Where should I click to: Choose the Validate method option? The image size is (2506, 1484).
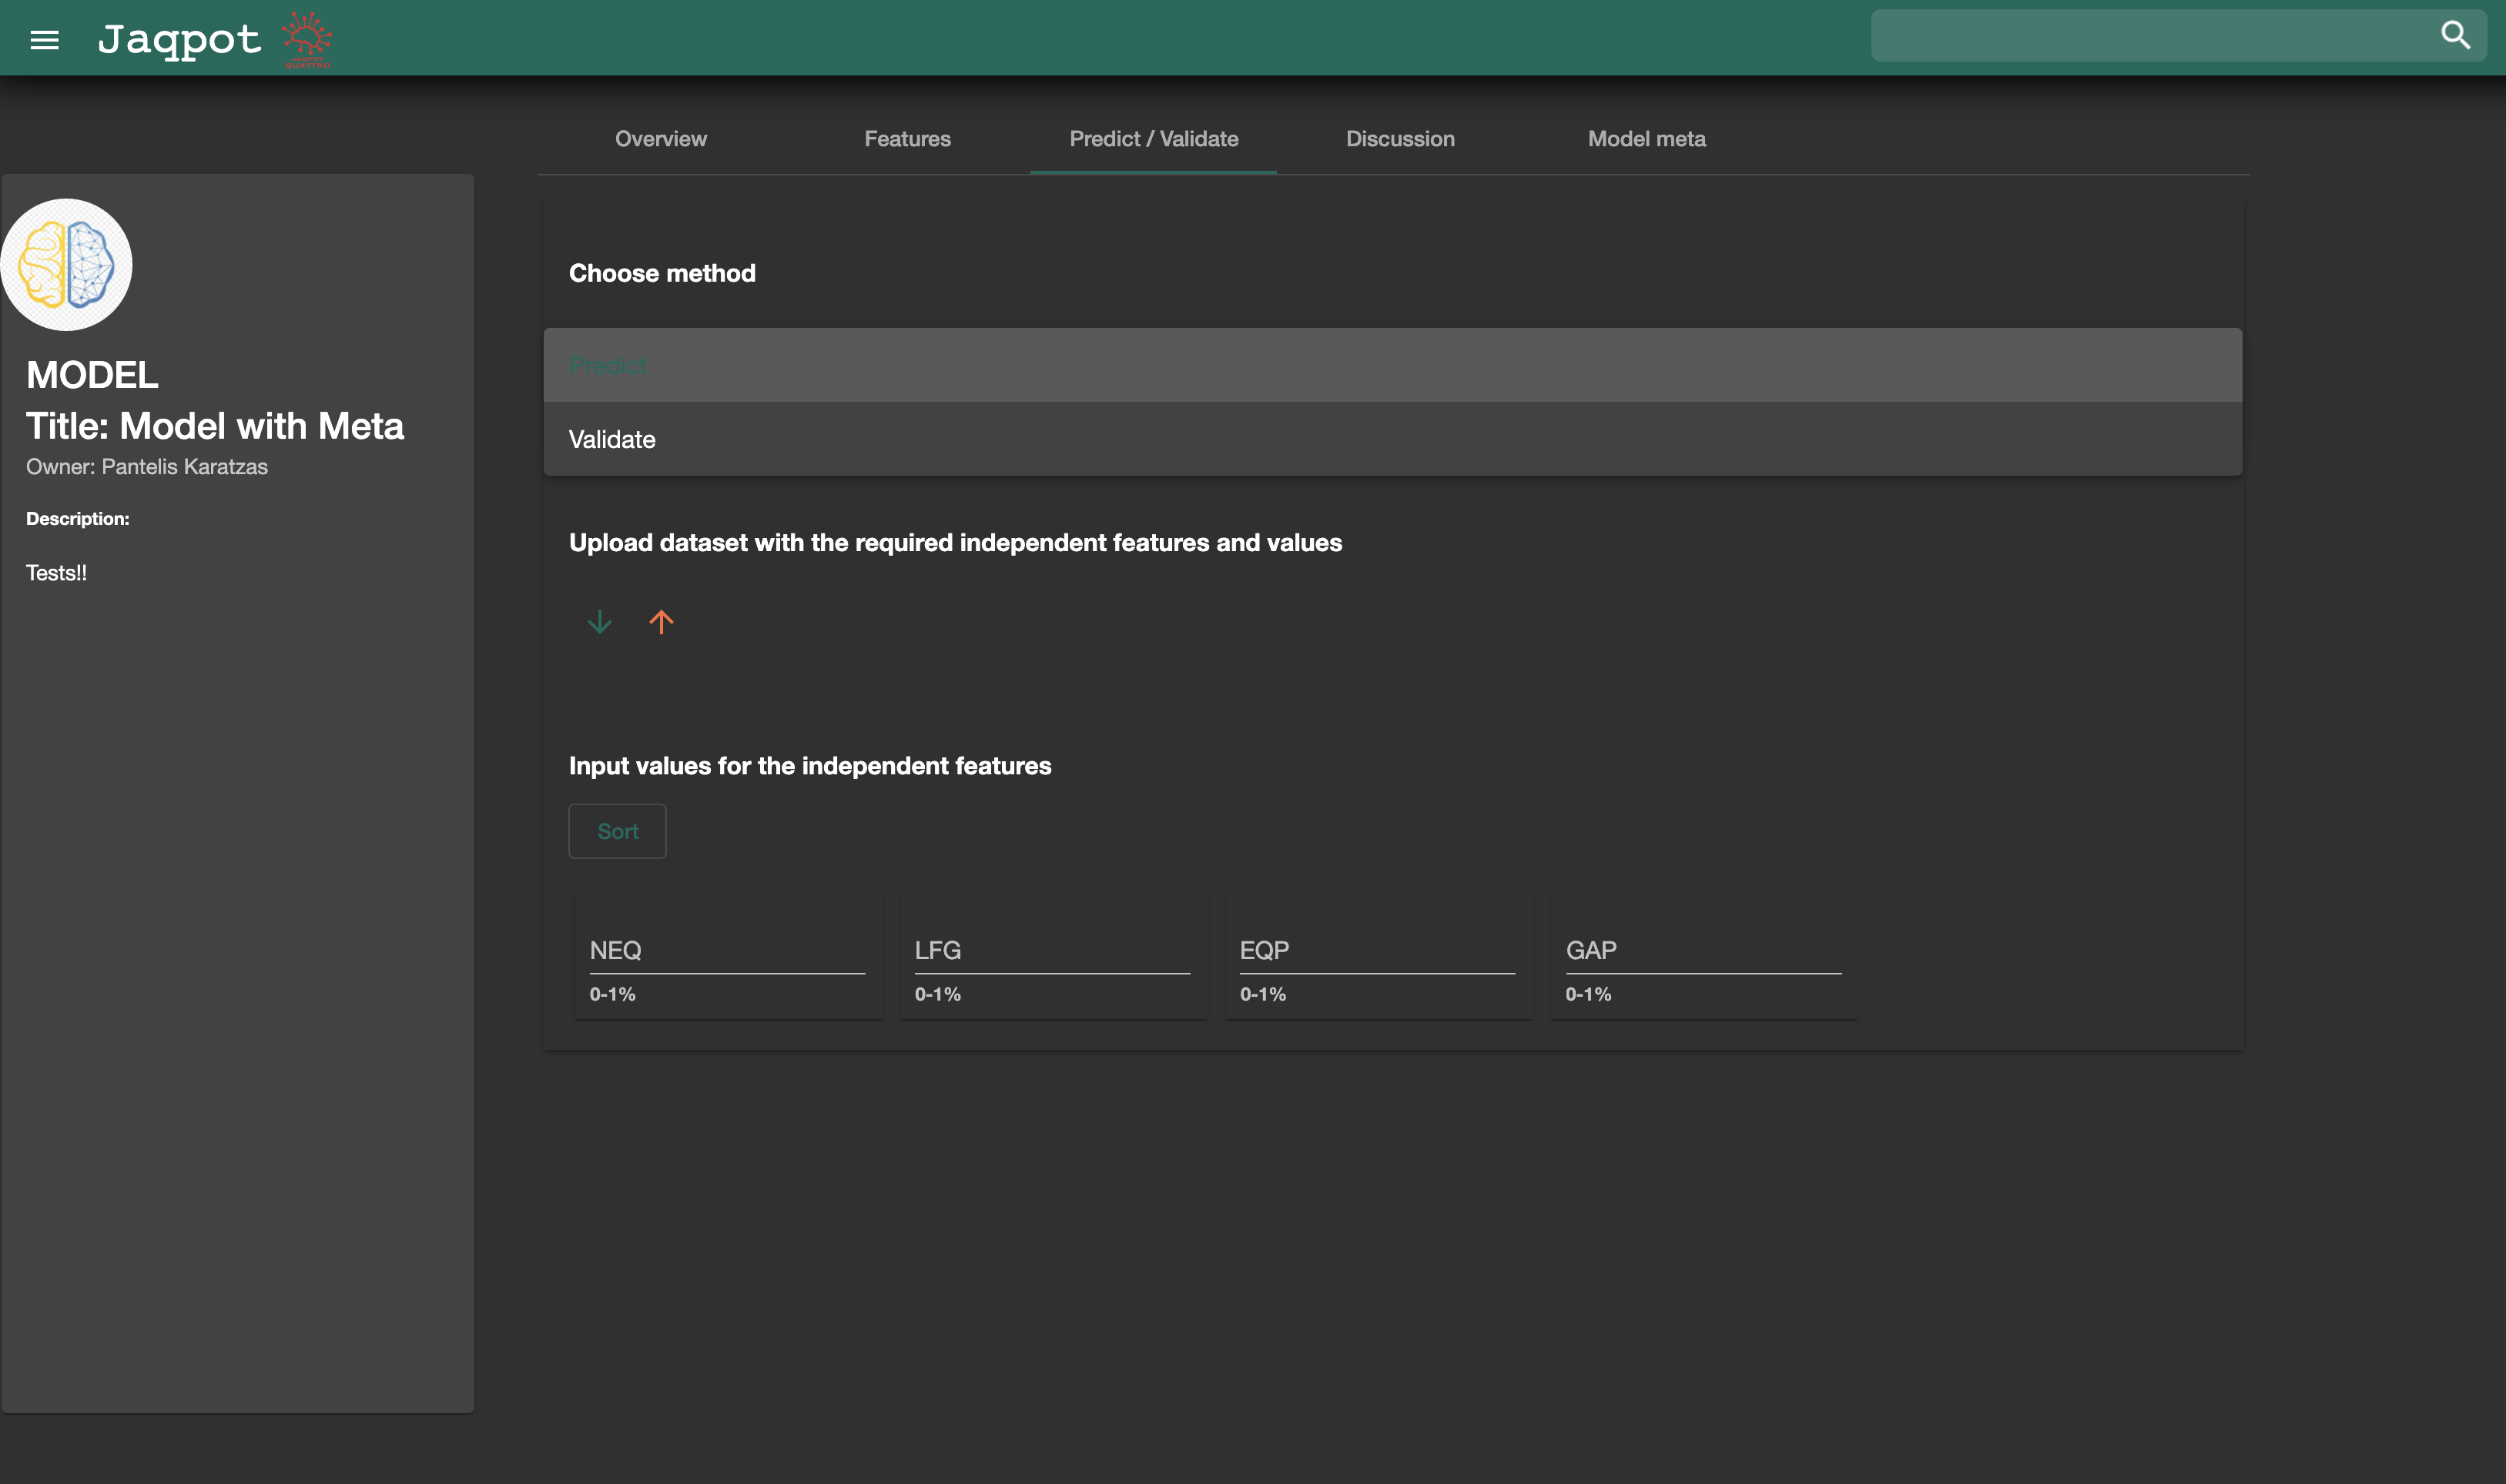coord(1392,439)
